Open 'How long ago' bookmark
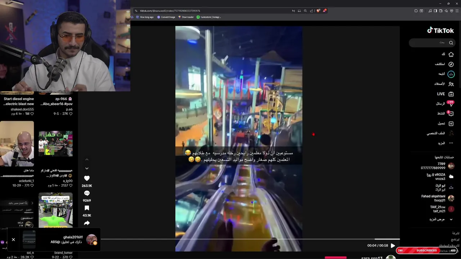This screenshot has height=259, width=461. click(x=144, y=17)
